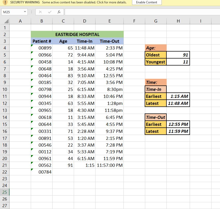Select patient number 00966 cell
This screenshot has width=220, height=209.
(42, 55)
